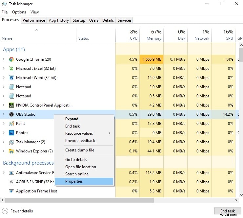This screenshot has height=218, width=243.
Task: Sort by the Network column header
Action: point(199,35)
